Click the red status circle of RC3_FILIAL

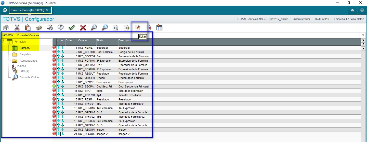pos(54,47)
